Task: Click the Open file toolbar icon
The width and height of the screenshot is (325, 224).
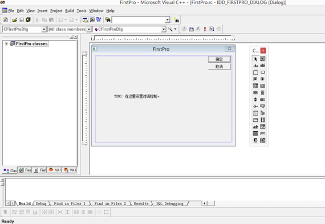Action: (x=15, y=20)
